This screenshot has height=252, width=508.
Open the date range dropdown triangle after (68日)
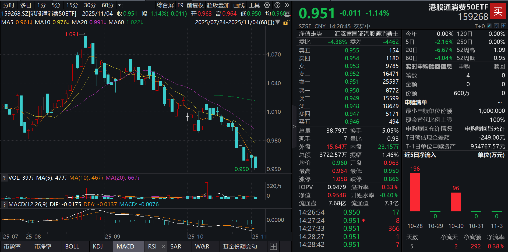[x=278, y=22]
